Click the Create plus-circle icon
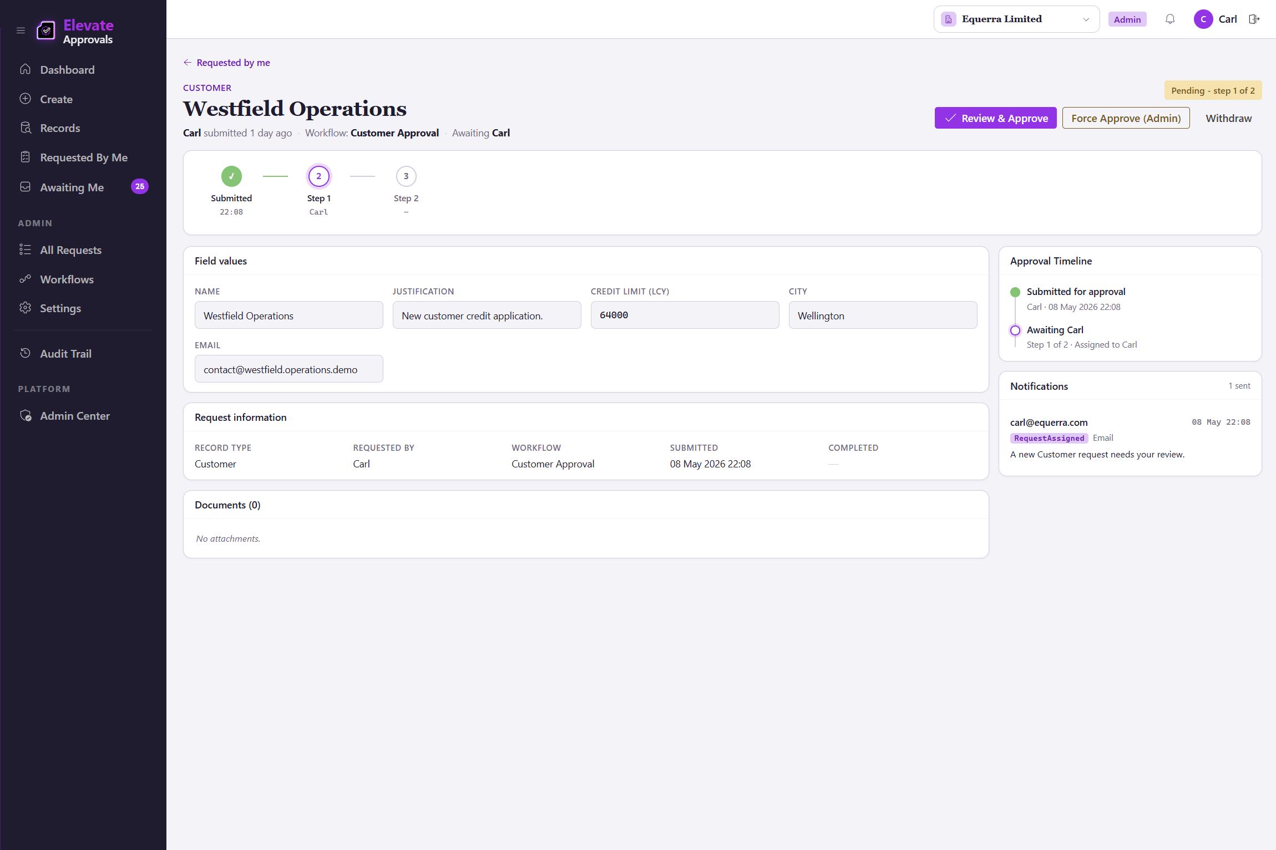1276x850 pixels. pos(26,99)
